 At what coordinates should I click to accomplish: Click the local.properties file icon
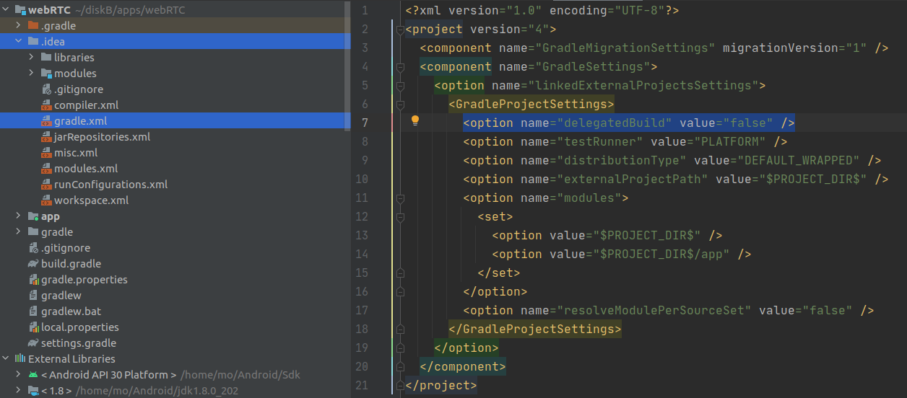33,327
